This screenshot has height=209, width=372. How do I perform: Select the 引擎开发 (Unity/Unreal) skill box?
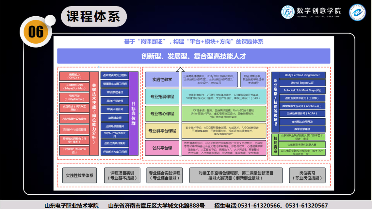[74, 97]
